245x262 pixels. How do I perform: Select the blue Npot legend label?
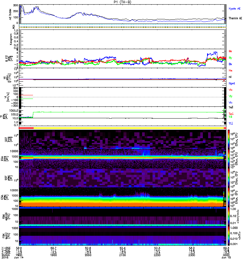point(232,84)
